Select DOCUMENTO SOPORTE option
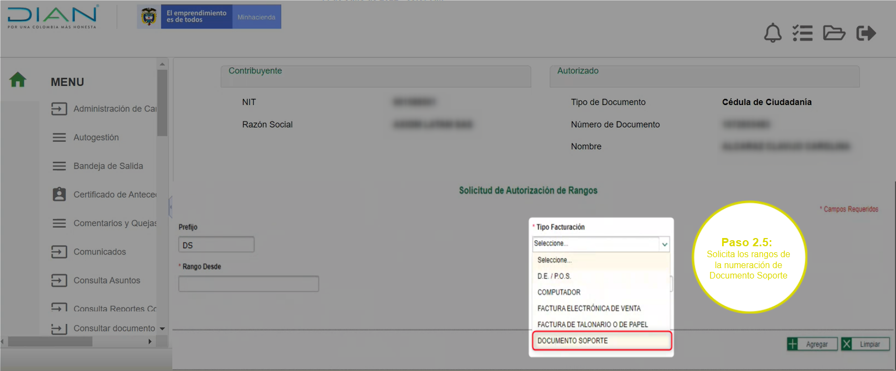 coord(601,340)
